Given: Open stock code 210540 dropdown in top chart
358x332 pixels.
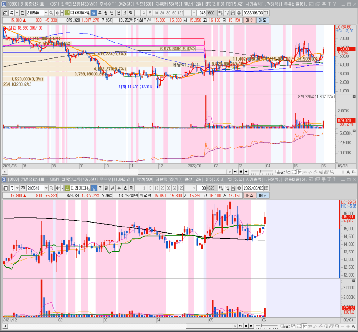Looking at the screenshot, I should click(46, 13).
